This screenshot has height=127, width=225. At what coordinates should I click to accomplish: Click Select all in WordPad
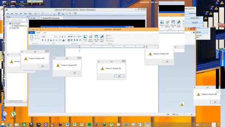click(x=110, y=41)
